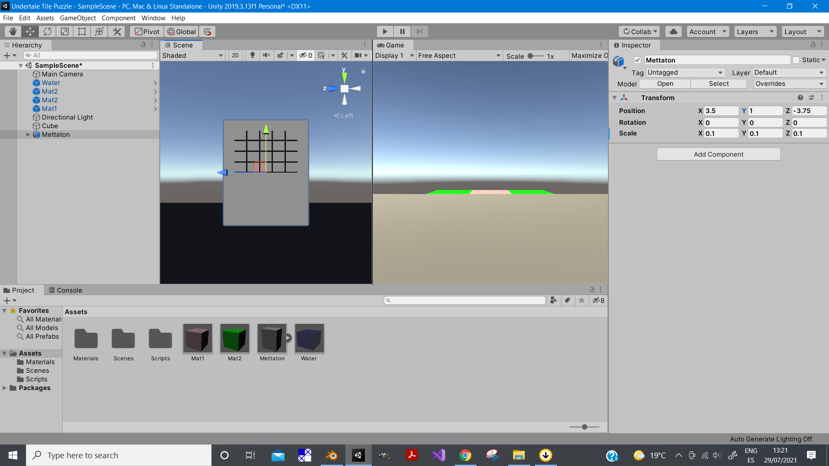Switch to the Console tab

(x=65, y=290)
